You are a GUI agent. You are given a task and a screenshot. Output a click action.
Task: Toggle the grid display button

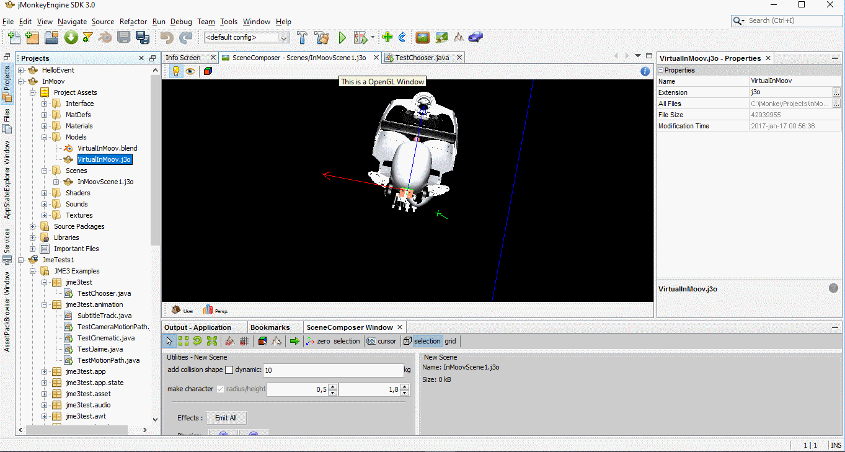click(x=450, y=341)
